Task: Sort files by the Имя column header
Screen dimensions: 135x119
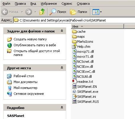Action: pos(97,27)
